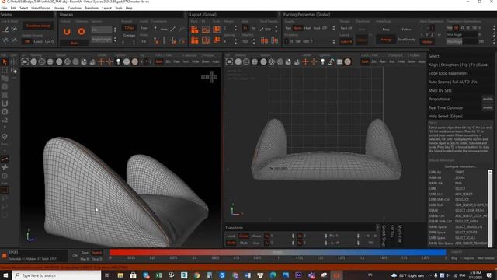Image resolution: width=497 pixels, height=280 pixels.
Task: Click the Auto Fit button in Packing
Action: (x=346, y=41)
